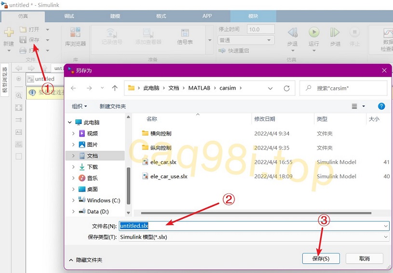The height and width of the screenshot is (273, 393).
Task: Click the Step Forward icon
Action: (x=335, y=32)
